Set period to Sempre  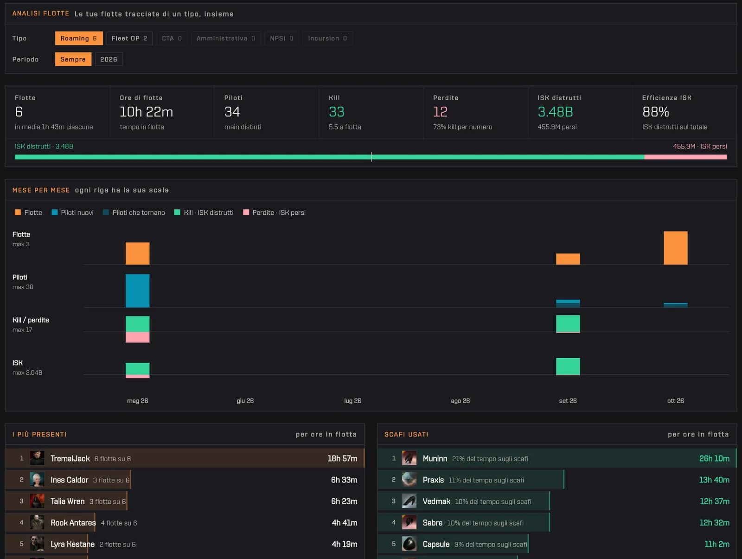point(73,59)
